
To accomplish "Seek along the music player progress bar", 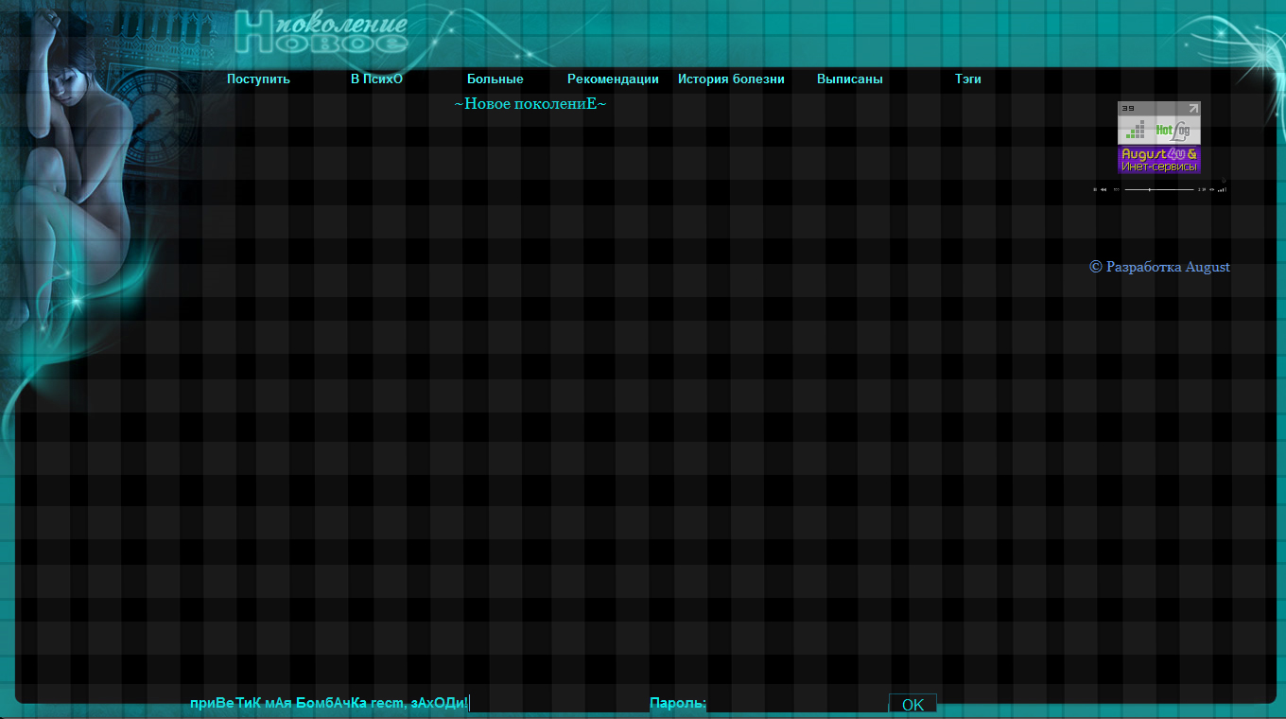I will coord(1159,189).
